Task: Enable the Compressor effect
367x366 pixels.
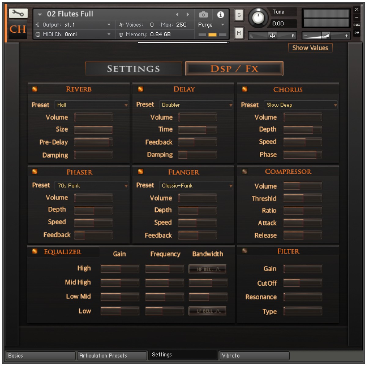Action: point(244,172)
